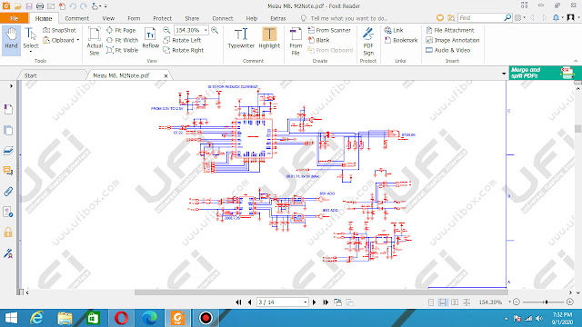Open the document tabs list dropdown
This screenshot has width=582, height=327.
(504, 74)
